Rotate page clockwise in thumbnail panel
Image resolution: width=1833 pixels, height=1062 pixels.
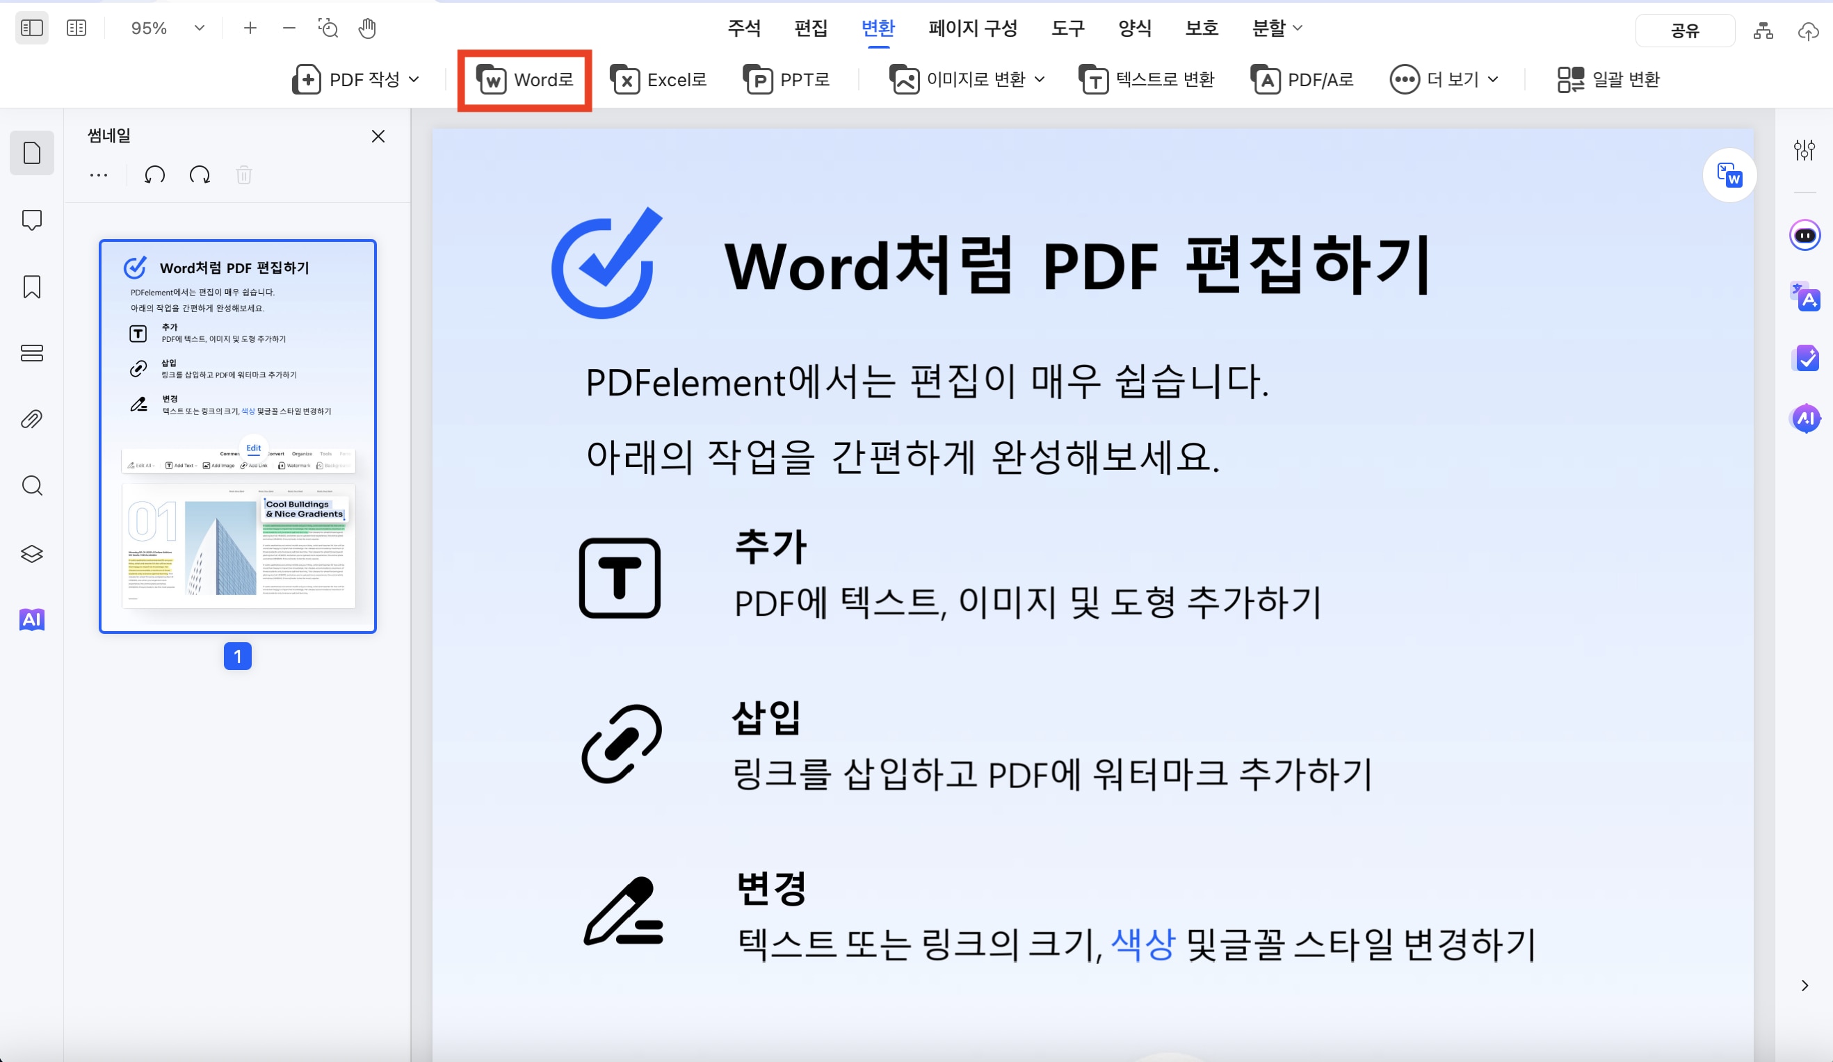[x=200, y=175]
